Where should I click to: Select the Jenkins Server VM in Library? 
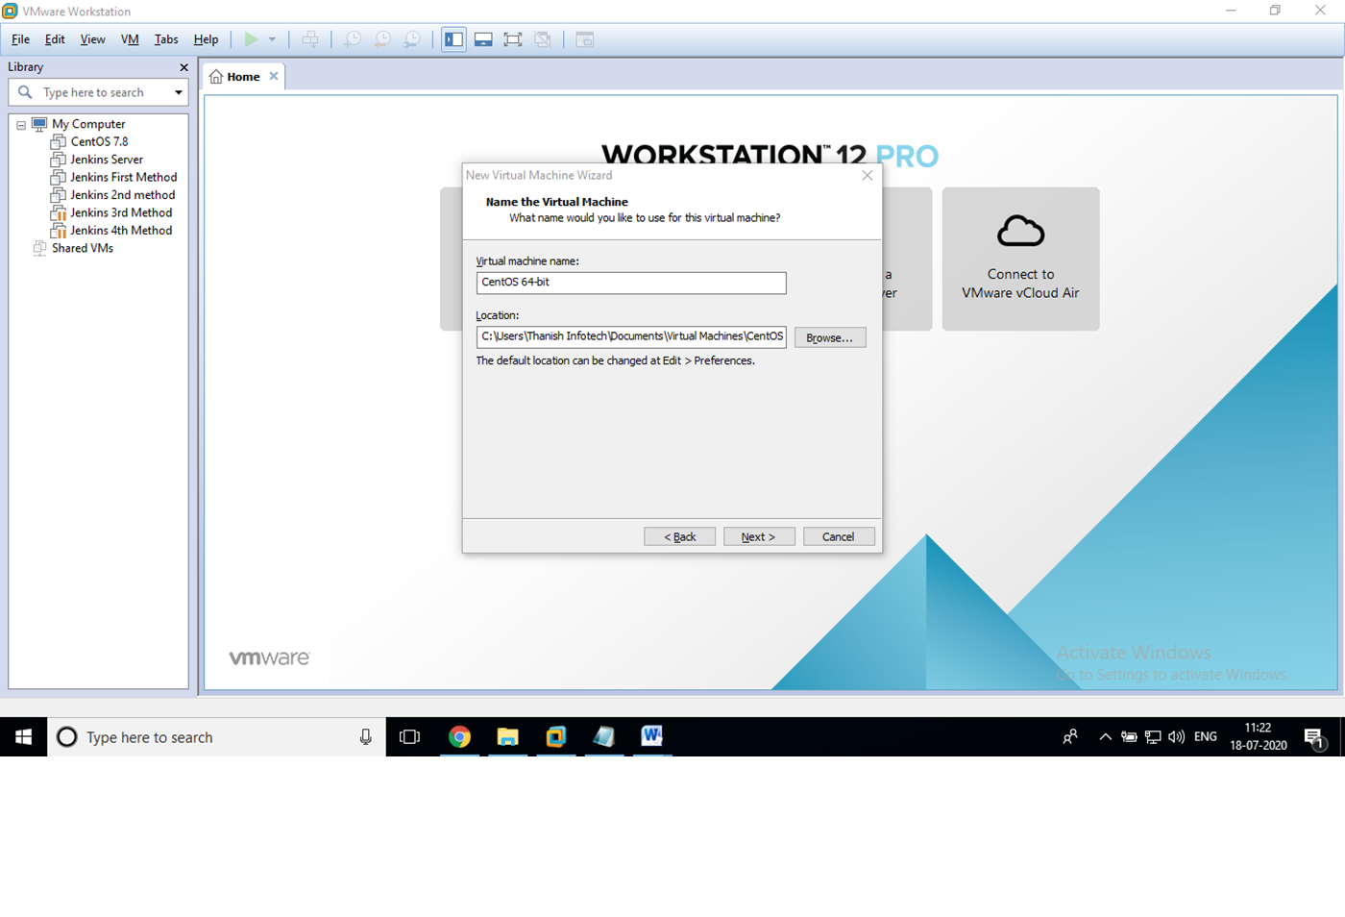click(106, 159)
